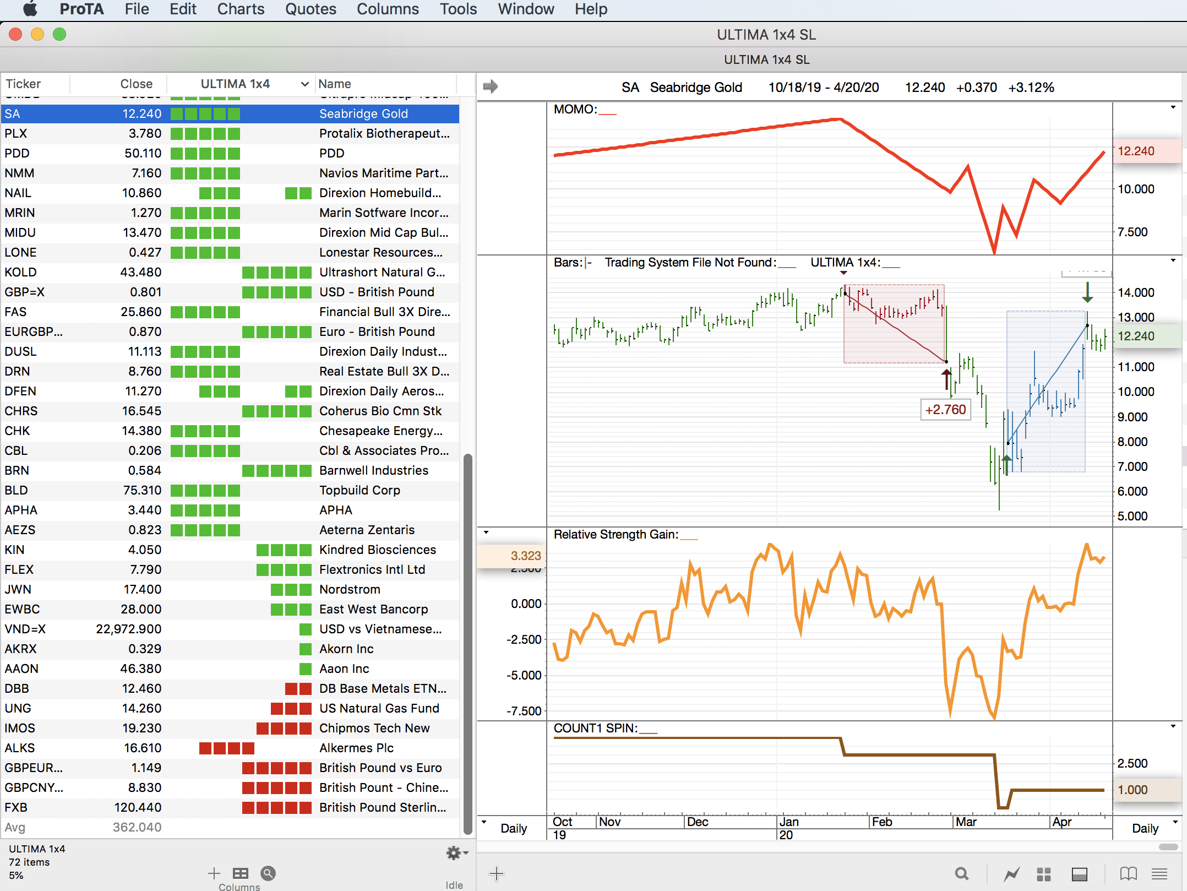
Task: Click the four-square grid layout icon
Action: click(x=1044, y=874)
